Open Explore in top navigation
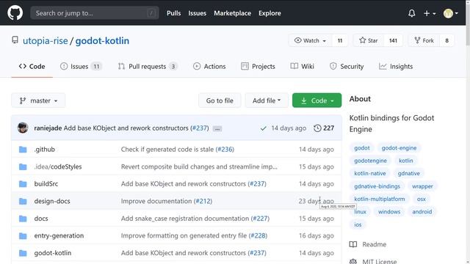The width and height of the screenshot is (470, 264). (270, 13)
